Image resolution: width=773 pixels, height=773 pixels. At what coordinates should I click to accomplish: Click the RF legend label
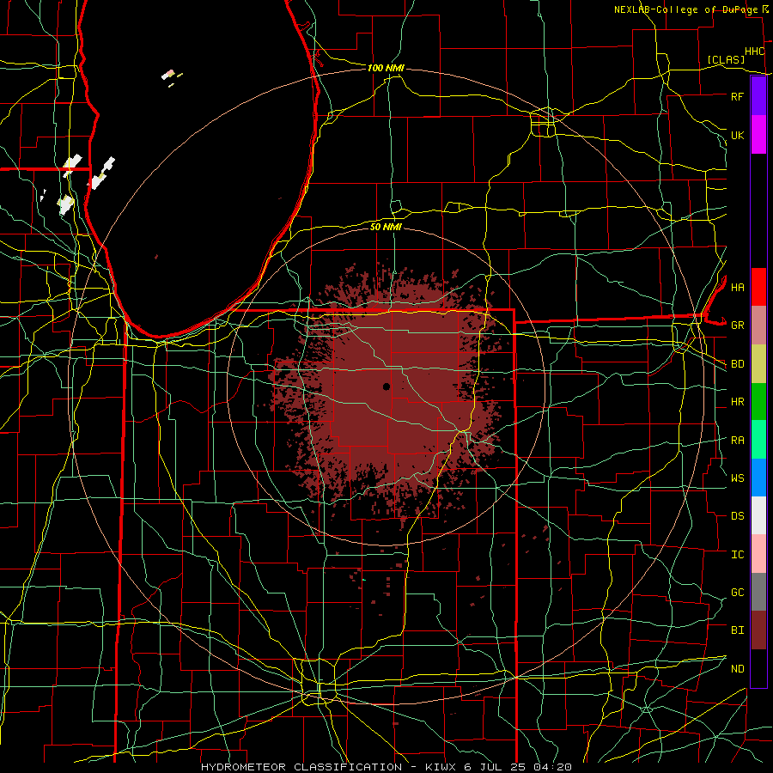[738, 96]
